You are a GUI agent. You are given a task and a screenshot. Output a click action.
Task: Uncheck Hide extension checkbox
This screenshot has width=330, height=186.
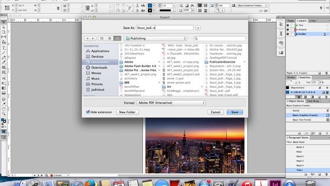(88, 112)
